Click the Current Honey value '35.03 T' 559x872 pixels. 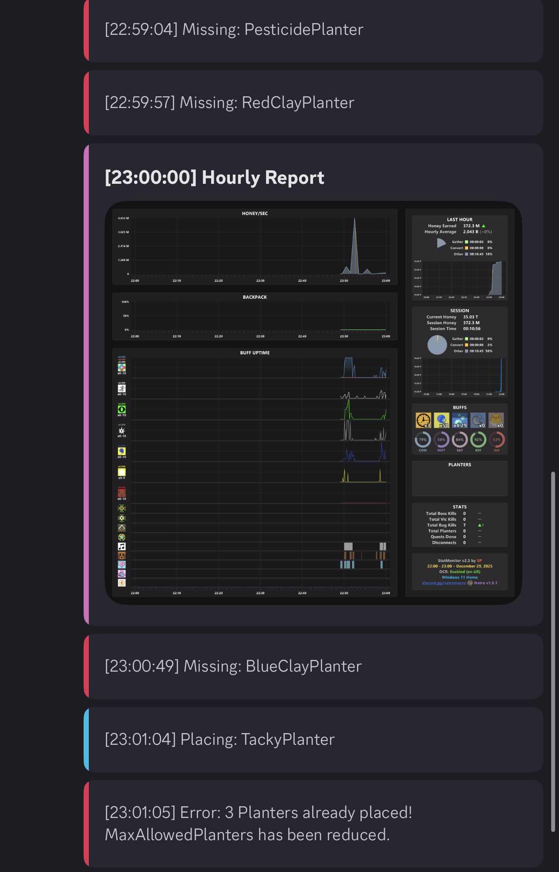[x=471, y=317]
